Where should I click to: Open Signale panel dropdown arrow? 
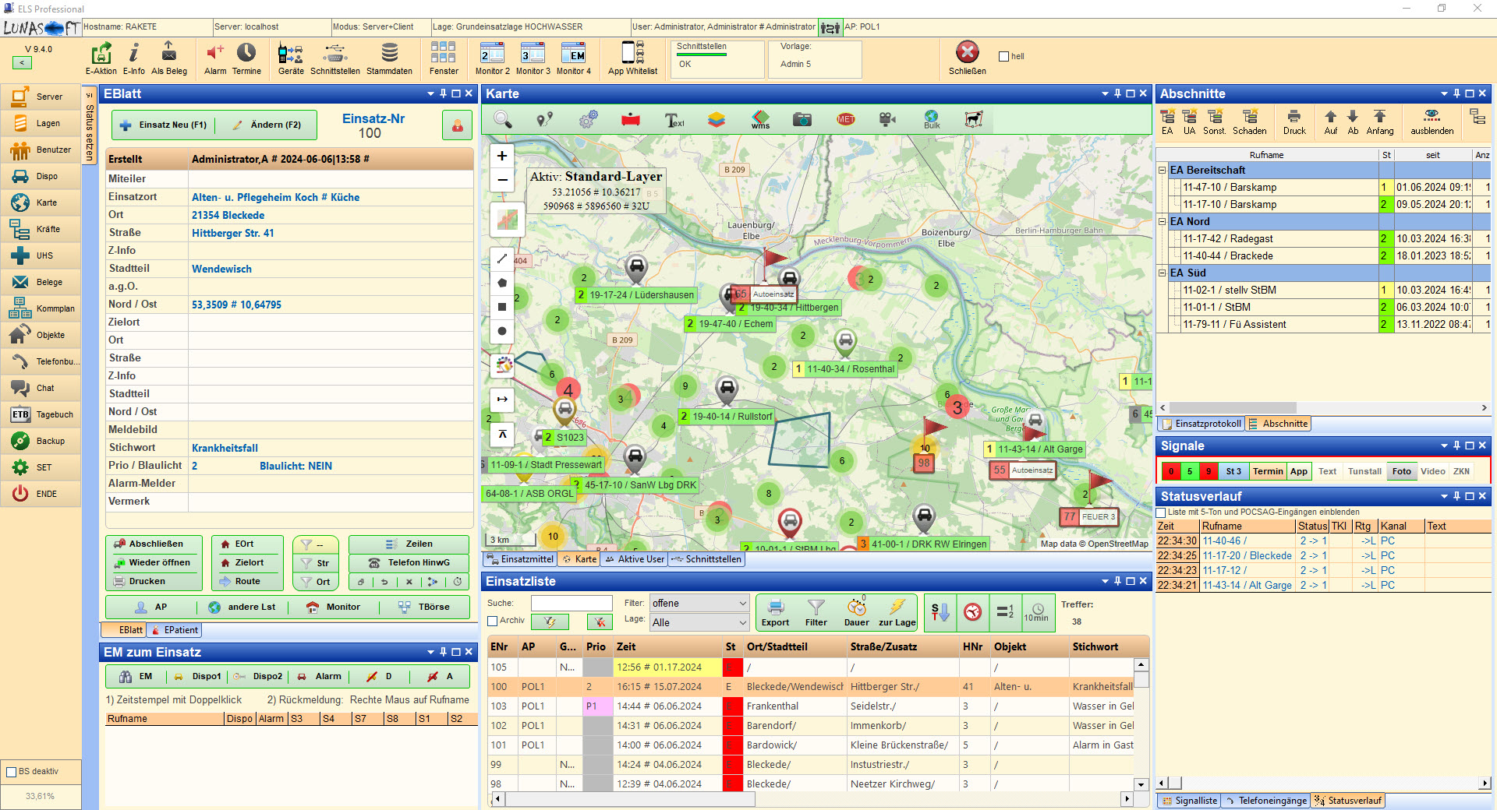1444,445
